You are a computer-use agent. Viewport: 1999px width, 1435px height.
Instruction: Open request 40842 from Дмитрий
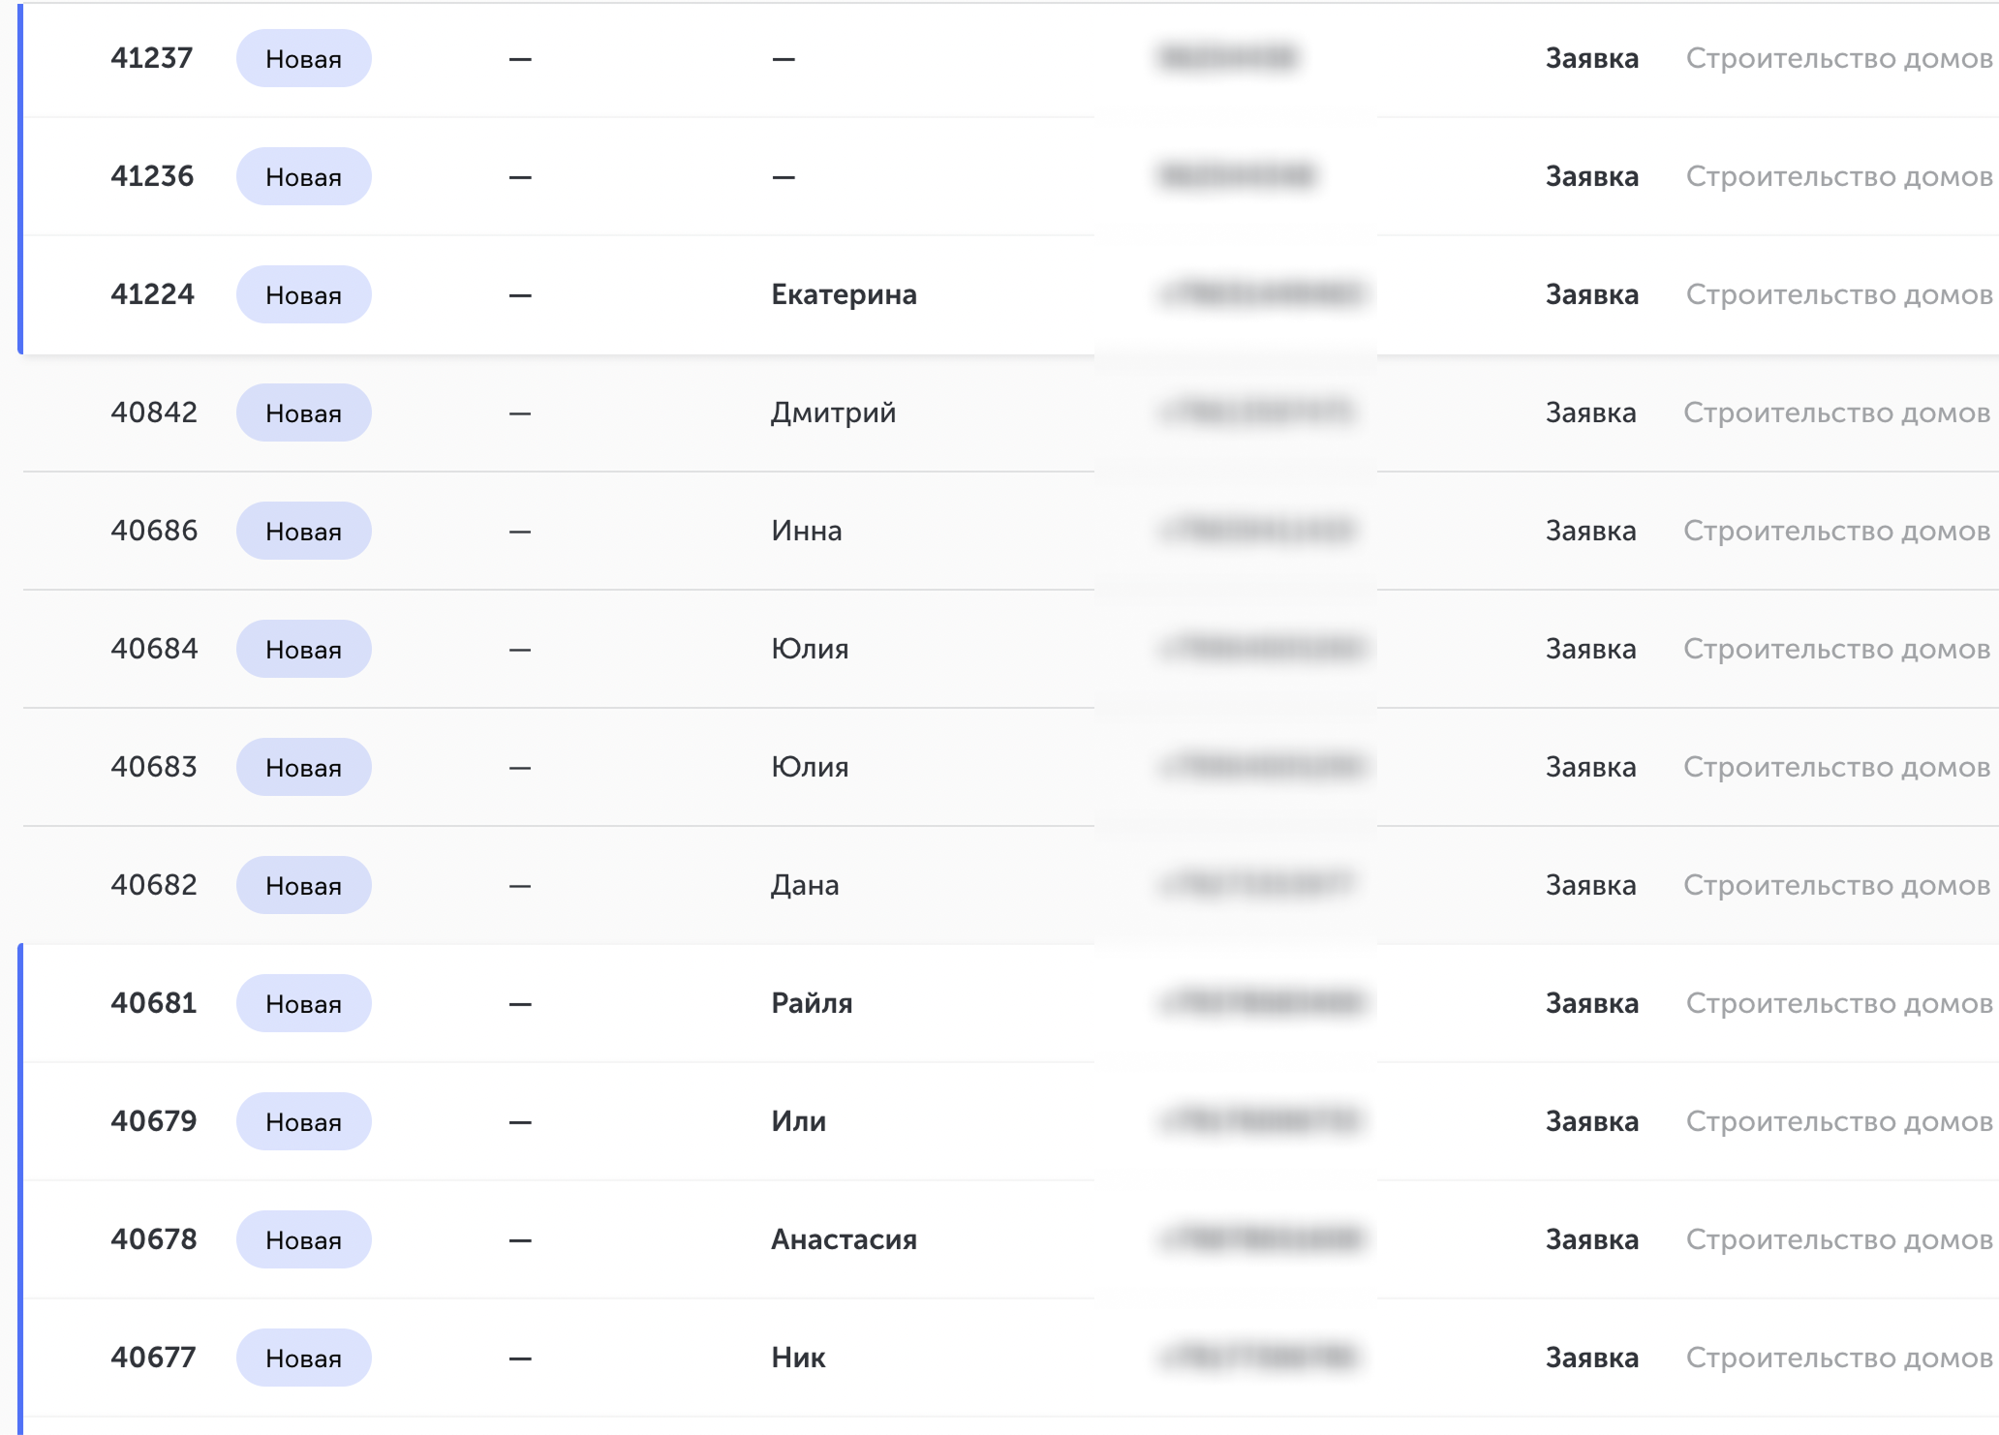pyautogui.click(x=154, y=412)
